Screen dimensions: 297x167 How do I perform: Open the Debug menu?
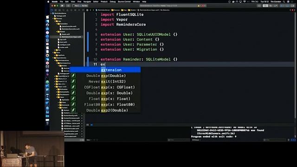[112, 1]
